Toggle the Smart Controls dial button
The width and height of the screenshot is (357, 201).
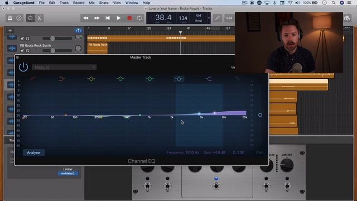[x=30, y=18]
